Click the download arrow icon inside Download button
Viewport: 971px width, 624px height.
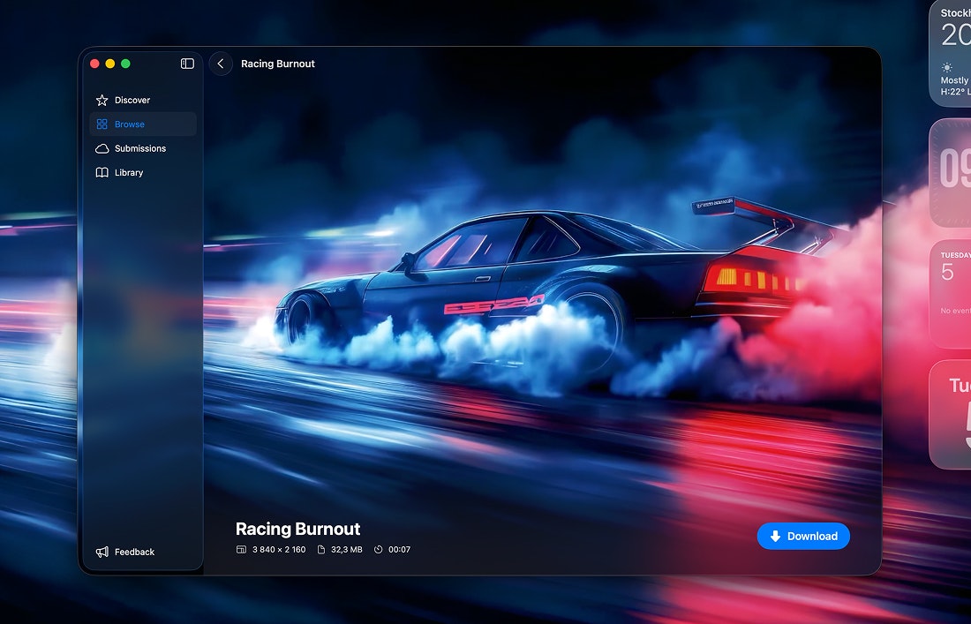776,536
